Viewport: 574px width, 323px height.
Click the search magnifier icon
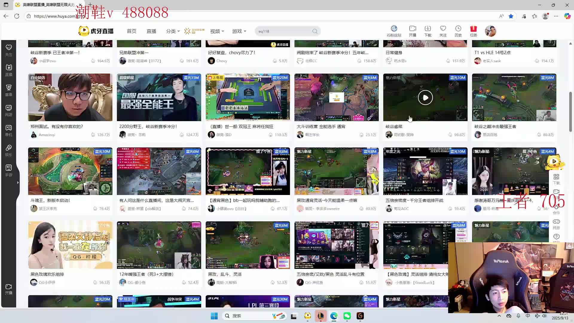pyautogui.click(x=315, y=31)
